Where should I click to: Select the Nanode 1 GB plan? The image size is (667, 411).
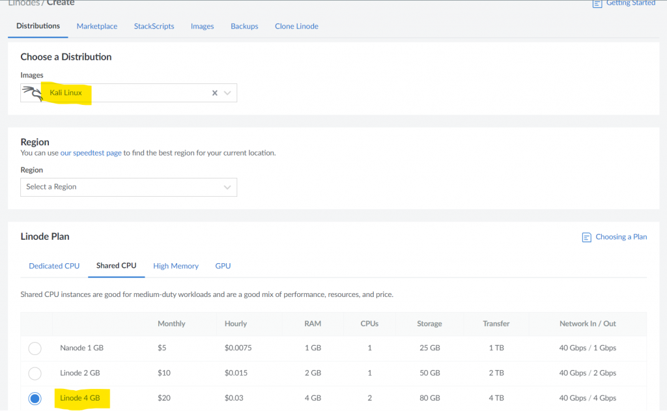[x=35, y=348]
